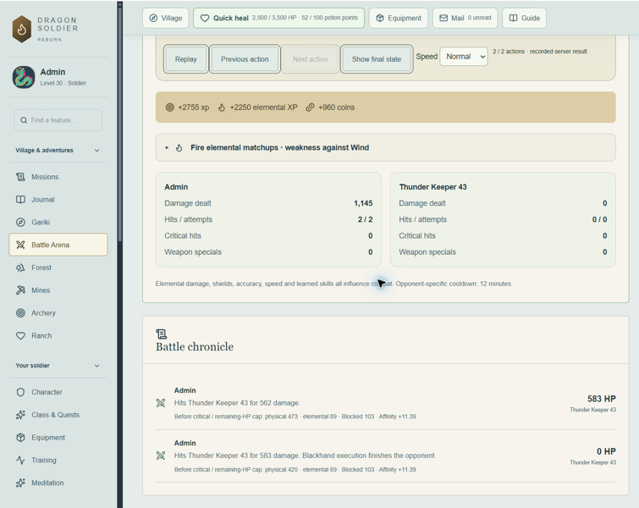Open the Archery page

point(58,313)
